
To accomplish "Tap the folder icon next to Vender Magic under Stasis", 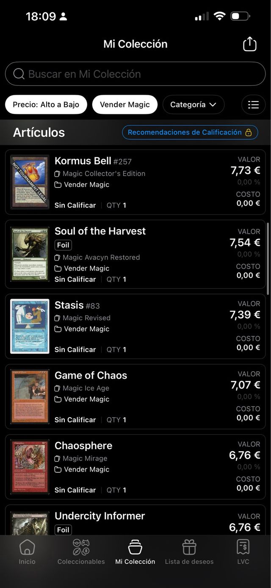I will [x=58, y=329].
